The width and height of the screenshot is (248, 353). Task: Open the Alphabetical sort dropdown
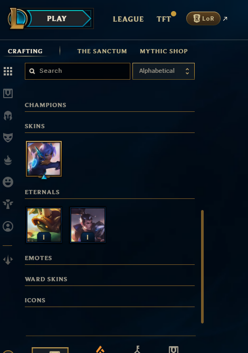coord(164,71)
